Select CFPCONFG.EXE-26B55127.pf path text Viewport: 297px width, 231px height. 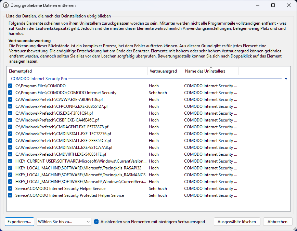[x=61, y=106]
